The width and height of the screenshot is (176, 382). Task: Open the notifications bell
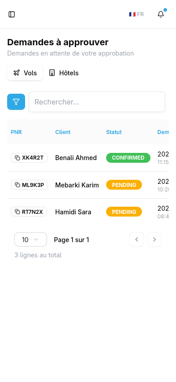coord(161,14)
